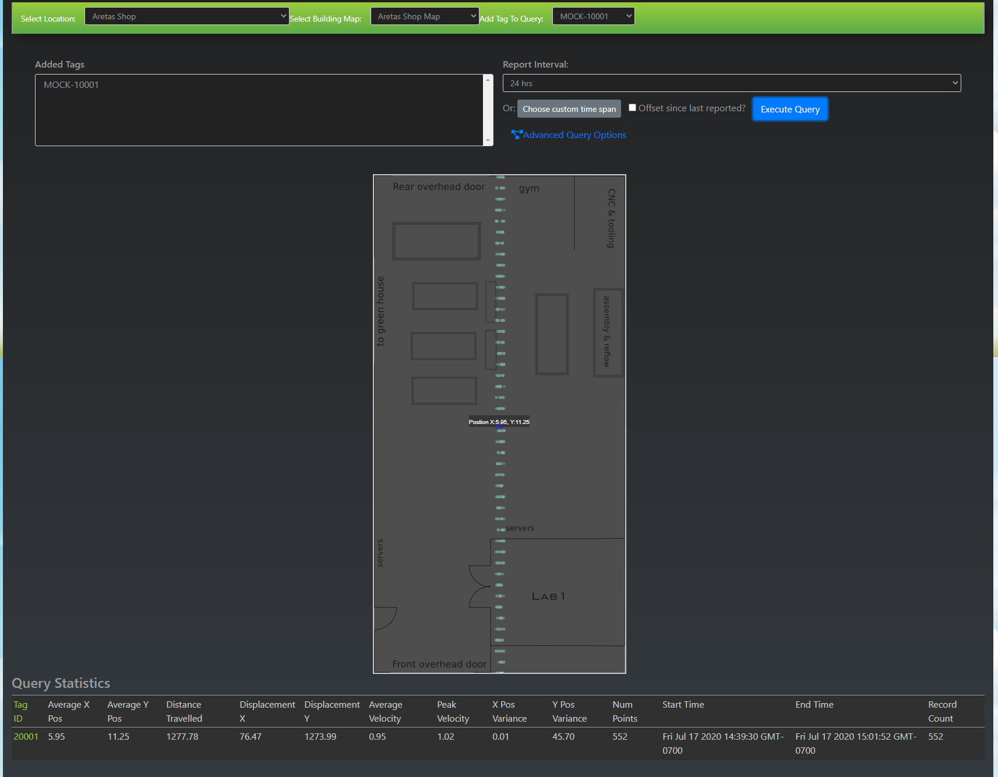The height and width of the screenshot is (777, 998).
Task: Click the Query Statistics heading
Action: tap(61, 683)
